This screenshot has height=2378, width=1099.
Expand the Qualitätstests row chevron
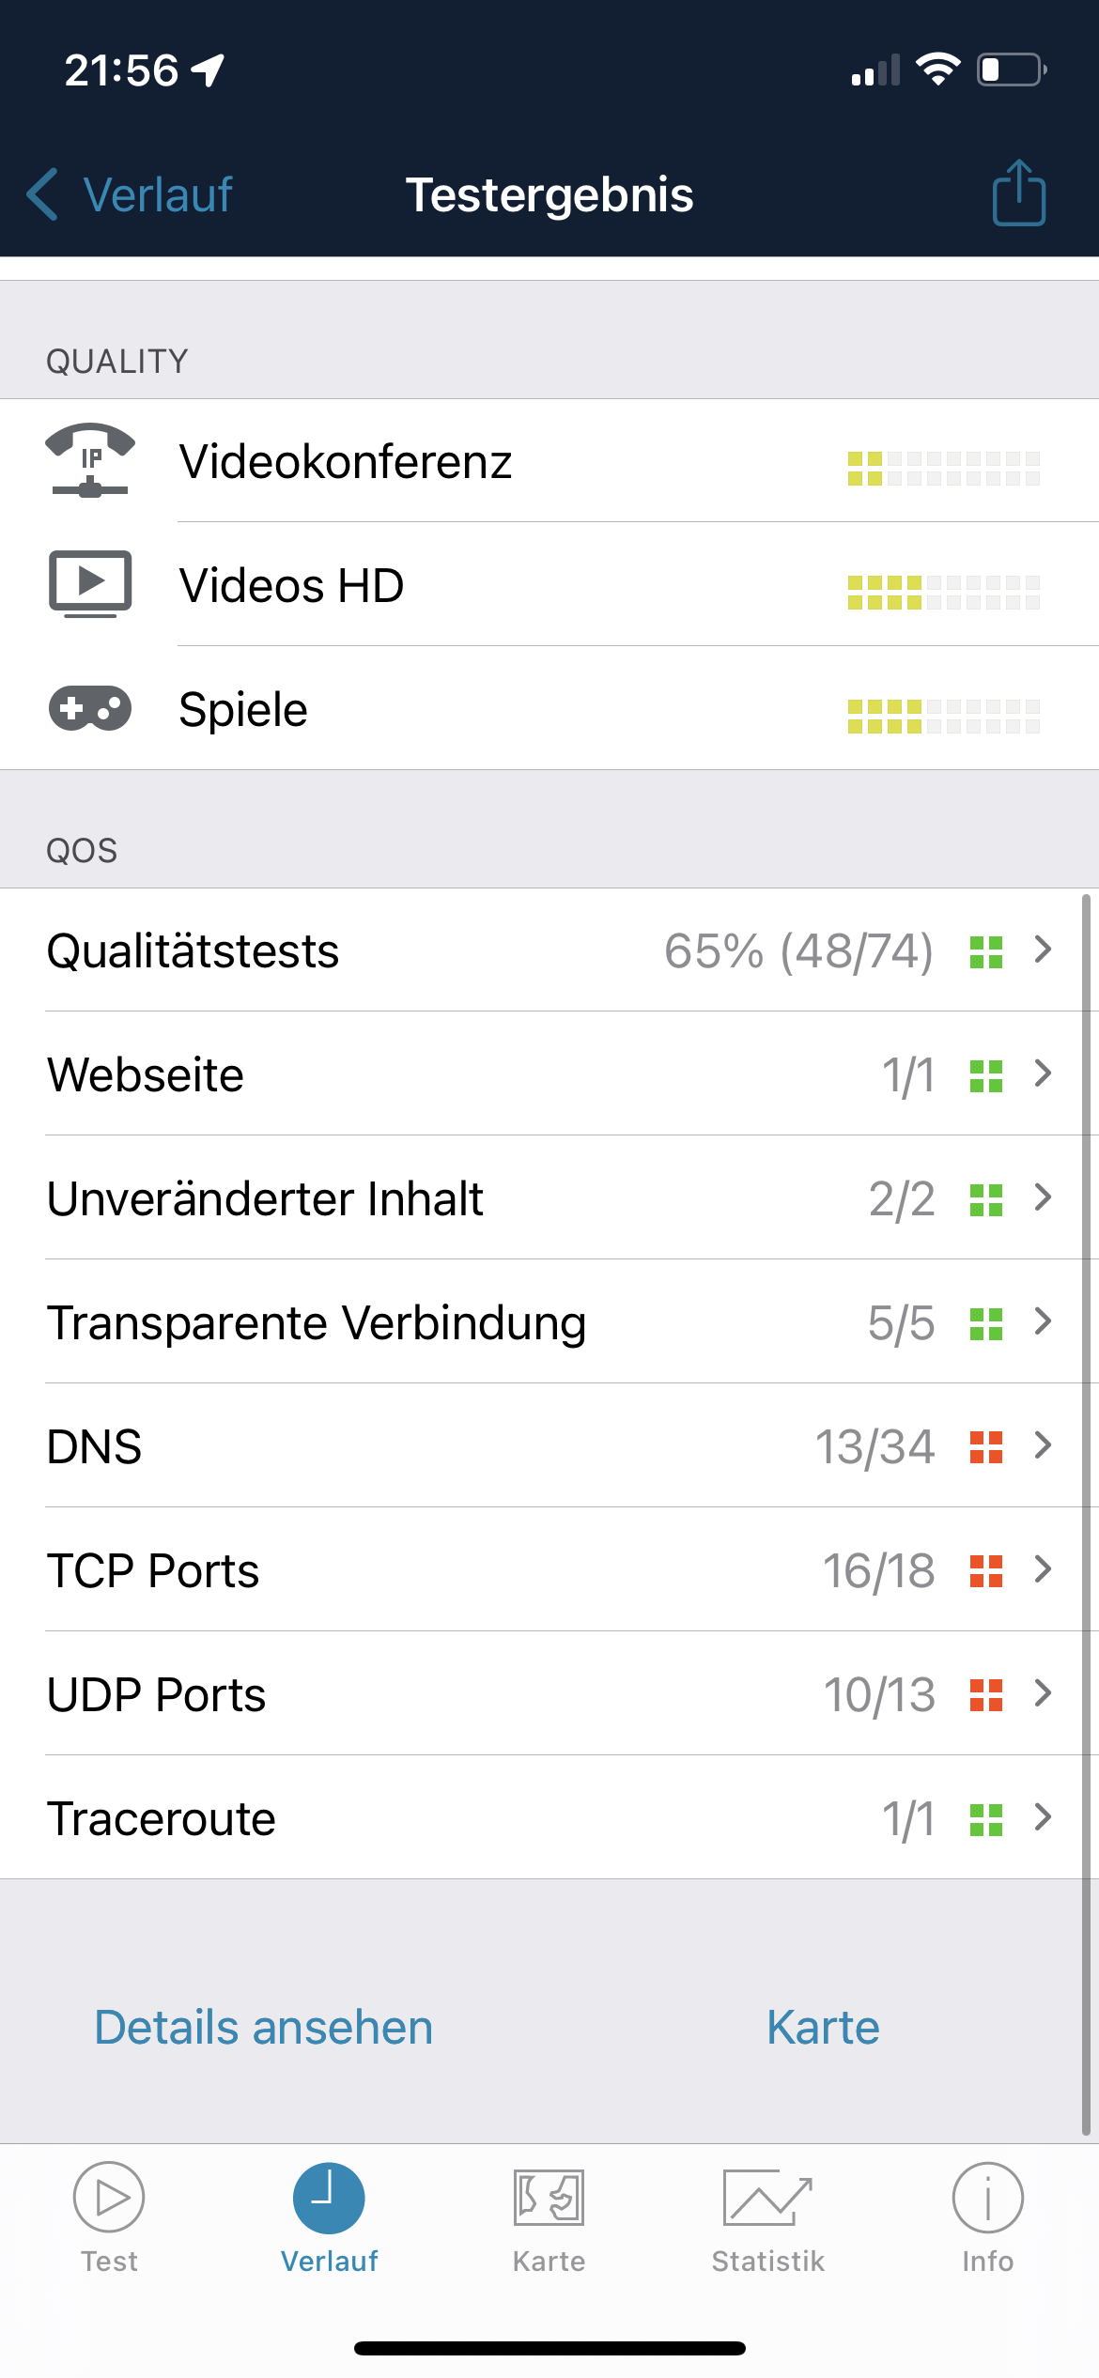[1042, 950]
